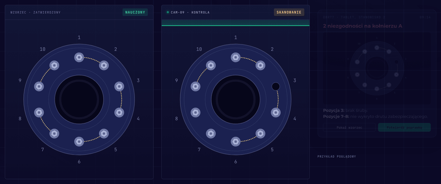Select bolt at position 6 in CAM-09 panel

pos(236,141)
